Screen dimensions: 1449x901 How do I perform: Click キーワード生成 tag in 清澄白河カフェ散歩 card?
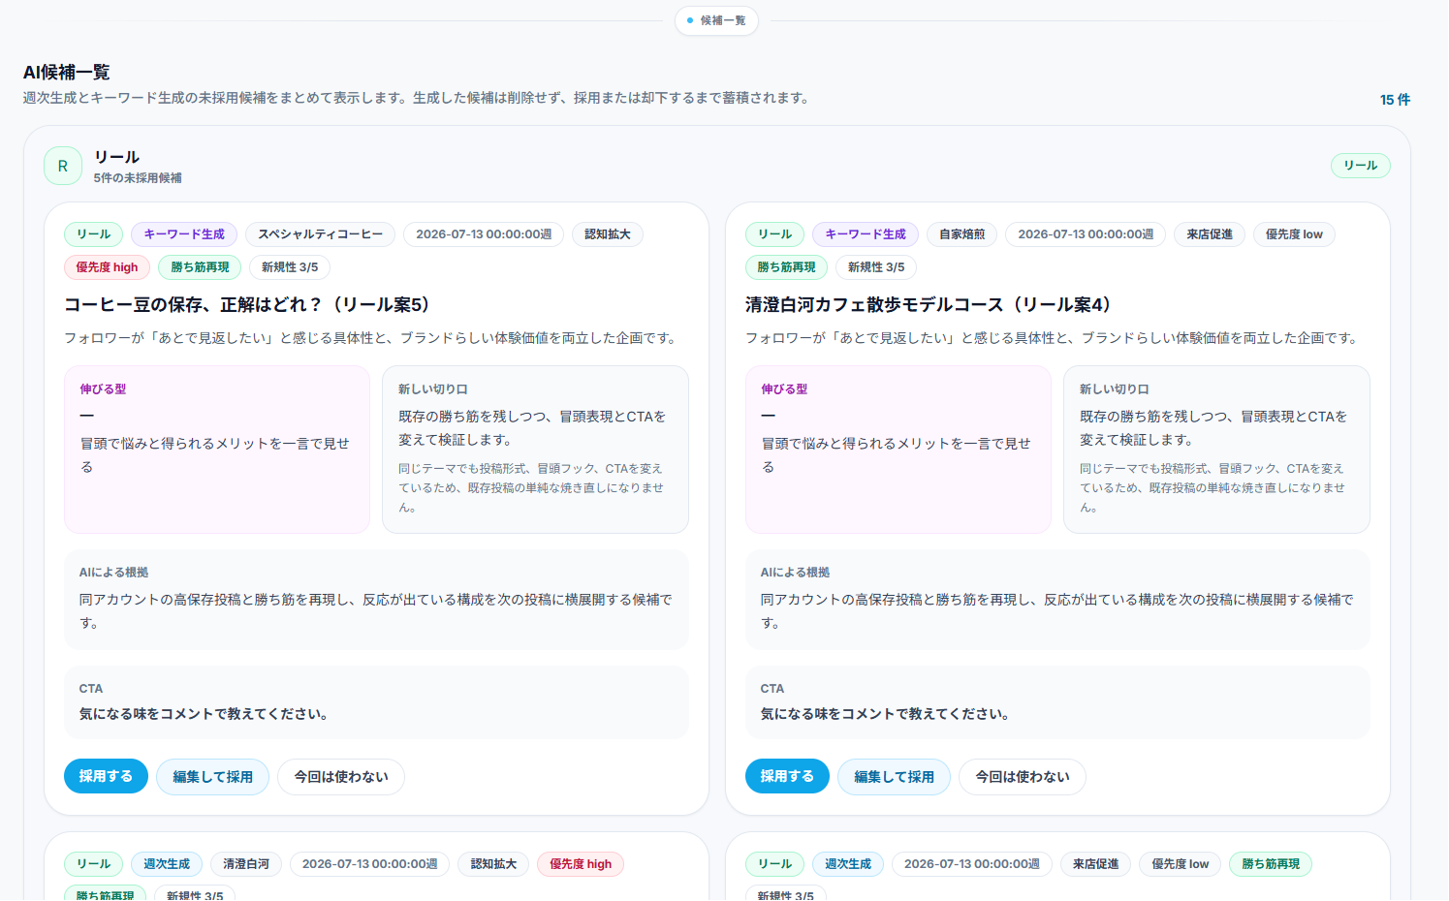pyautogui.click(x=866, y=234)
